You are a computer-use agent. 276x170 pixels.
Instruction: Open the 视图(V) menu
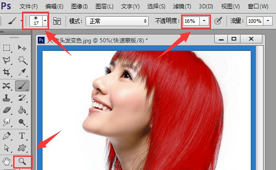[x=230, y=7]
